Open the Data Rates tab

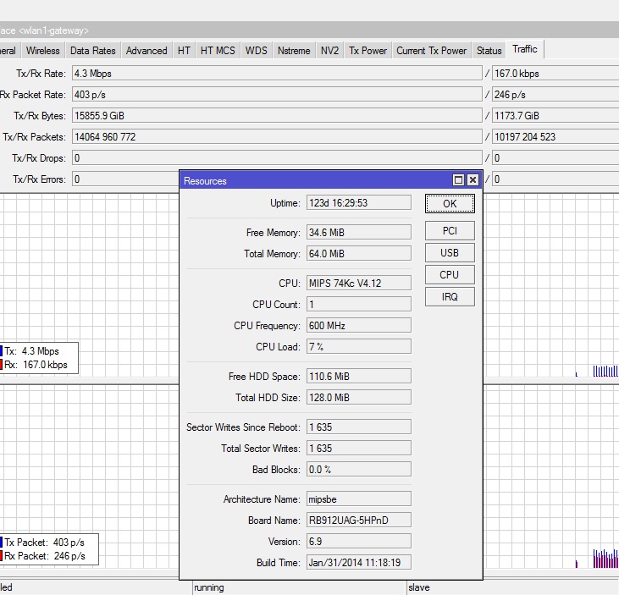click(92, 51)
